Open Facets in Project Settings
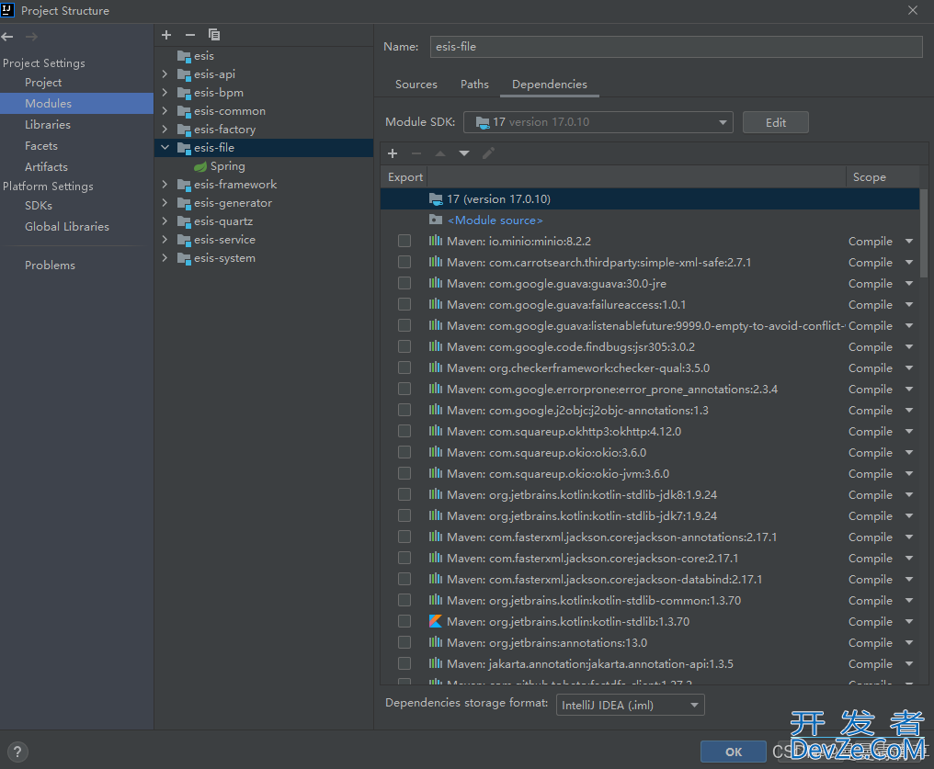 (x=41, y=146)
